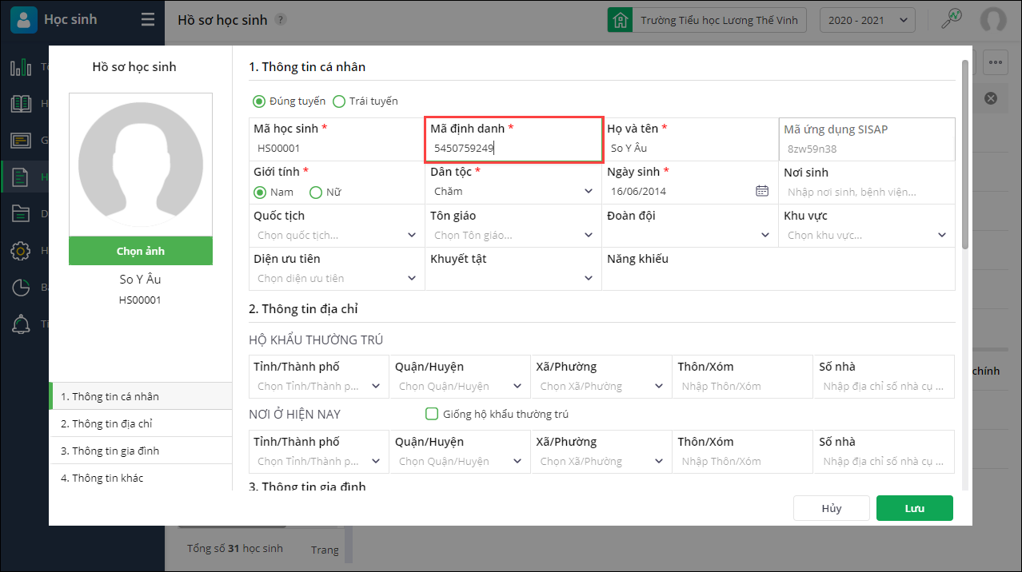Screen dimensions: 1022x572
Task: Click the Hủy cancel button
Action: click(x=831, y=508)
